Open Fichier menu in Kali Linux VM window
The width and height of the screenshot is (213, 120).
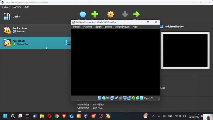click(77, 27)
